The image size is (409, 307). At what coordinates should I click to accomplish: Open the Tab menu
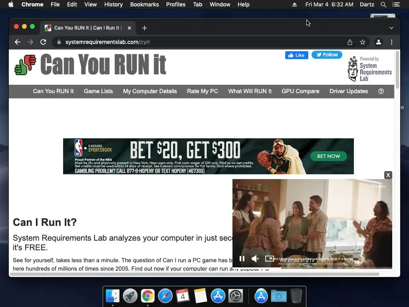(198, 4)
